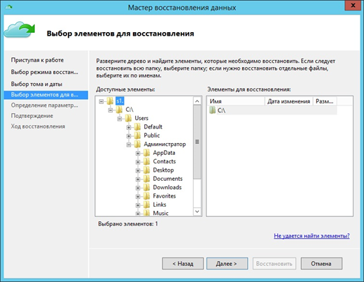The image size is (364, 282).
Task: Select the 'Администратор' tree label
Action: coord(164,144)
